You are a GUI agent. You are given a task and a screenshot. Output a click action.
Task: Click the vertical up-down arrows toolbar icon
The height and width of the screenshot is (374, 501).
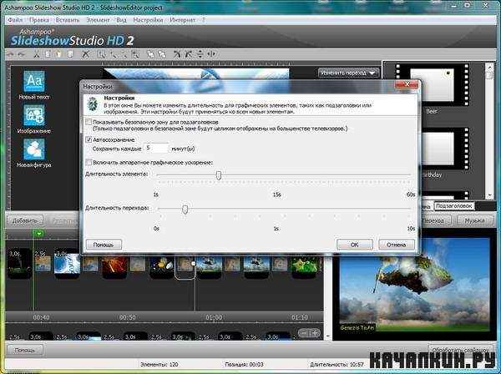[200, 54]
